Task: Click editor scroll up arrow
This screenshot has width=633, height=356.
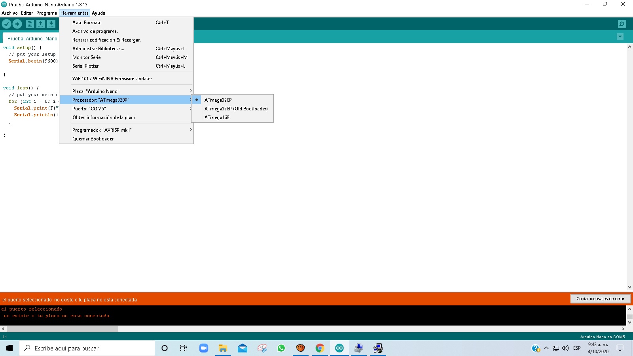Action: (629, 47)
